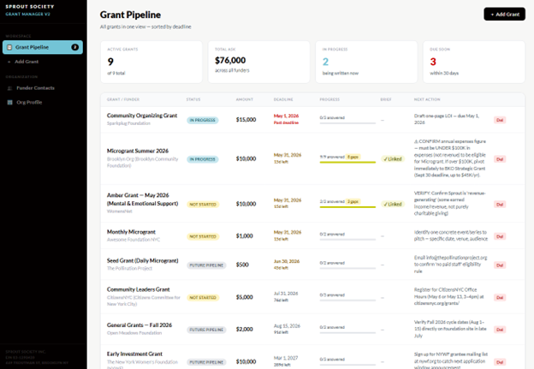Viewport: 534px width, 369px height.
Task: Open Amber Grant — May 2026
Action: coord(142,199)
